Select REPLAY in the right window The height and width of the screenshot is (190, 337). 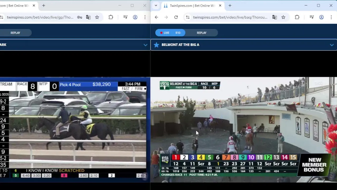[201, 33]
